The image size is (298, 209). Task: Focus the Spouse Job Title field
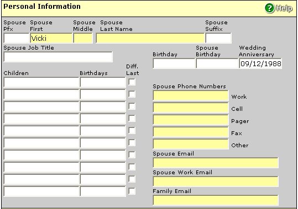(x=58, y=57)
